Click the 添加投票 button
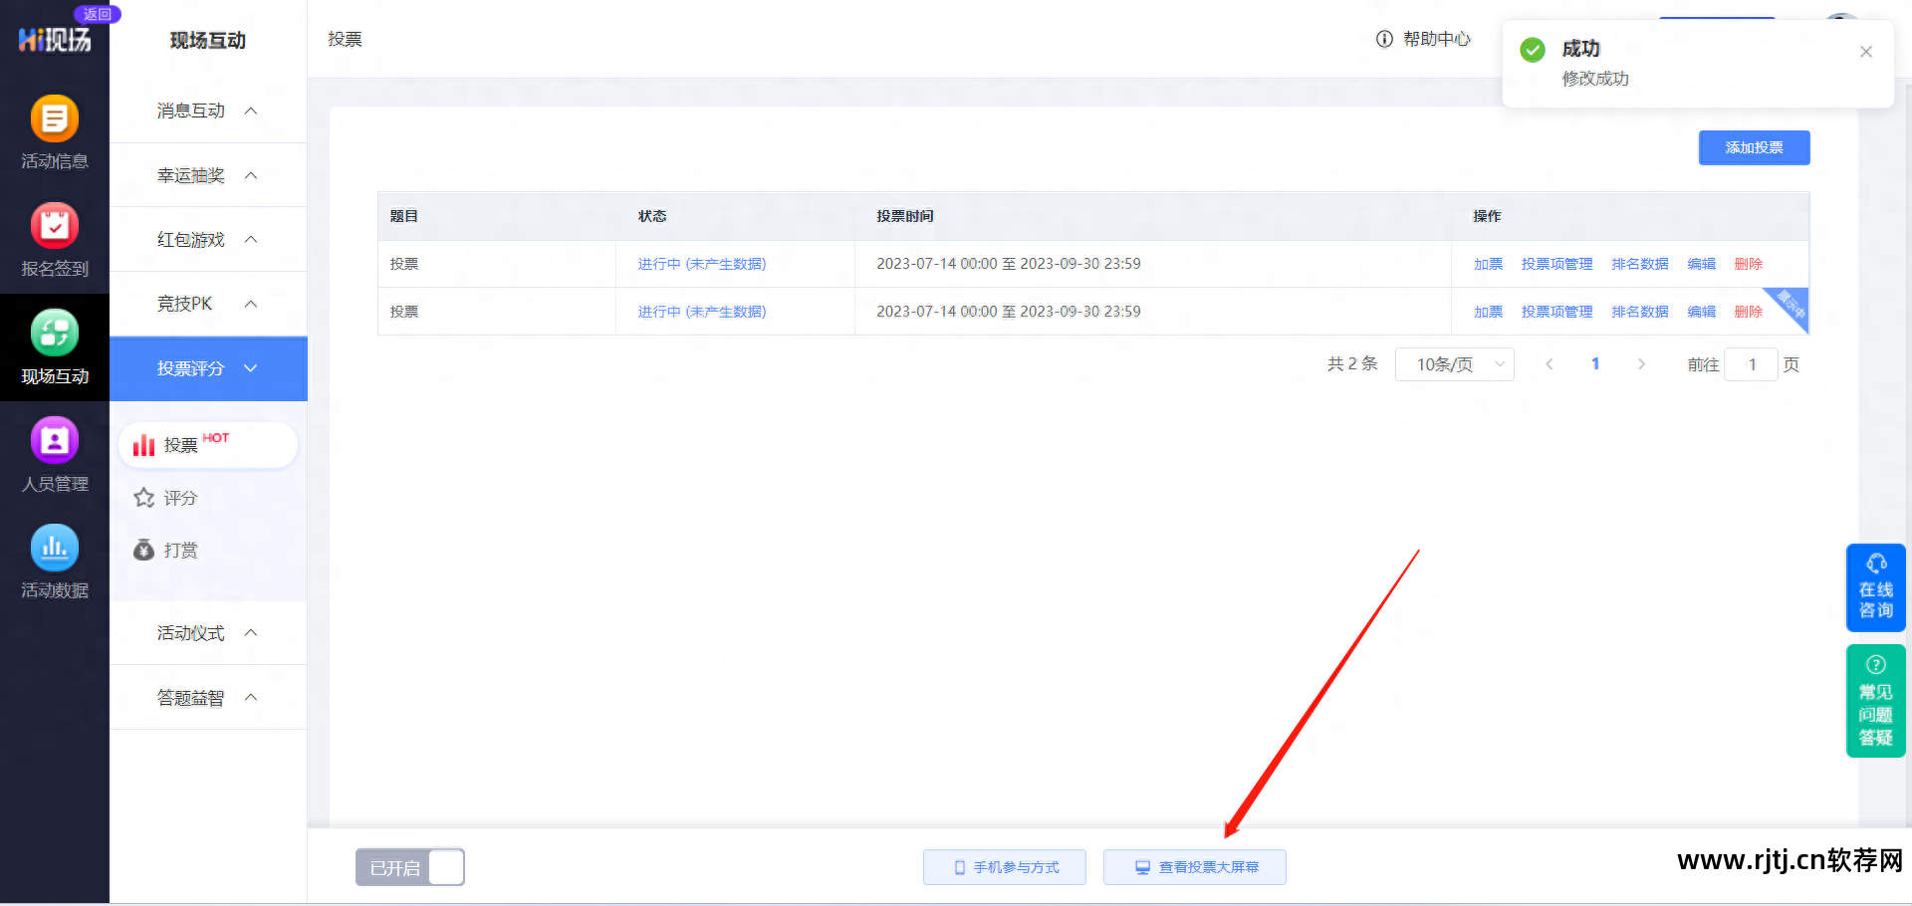Image resolution: width=1912 pixels, height=906 pixels. pos(1754,147)
